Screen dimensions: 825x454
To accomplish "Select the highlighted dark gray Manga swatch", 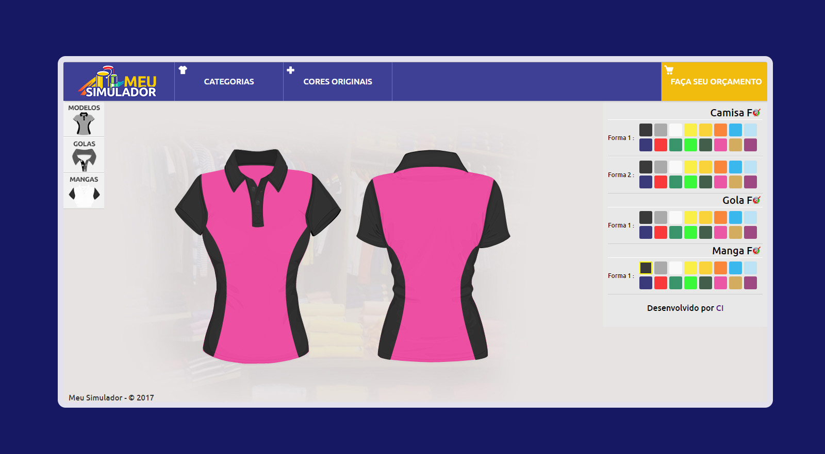I will pyautogui.click(x=646, y=268).
